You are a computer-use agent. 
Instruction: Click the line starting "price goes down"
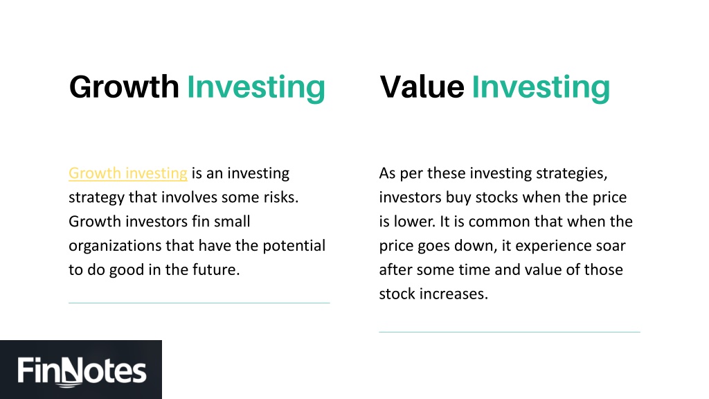503,246
